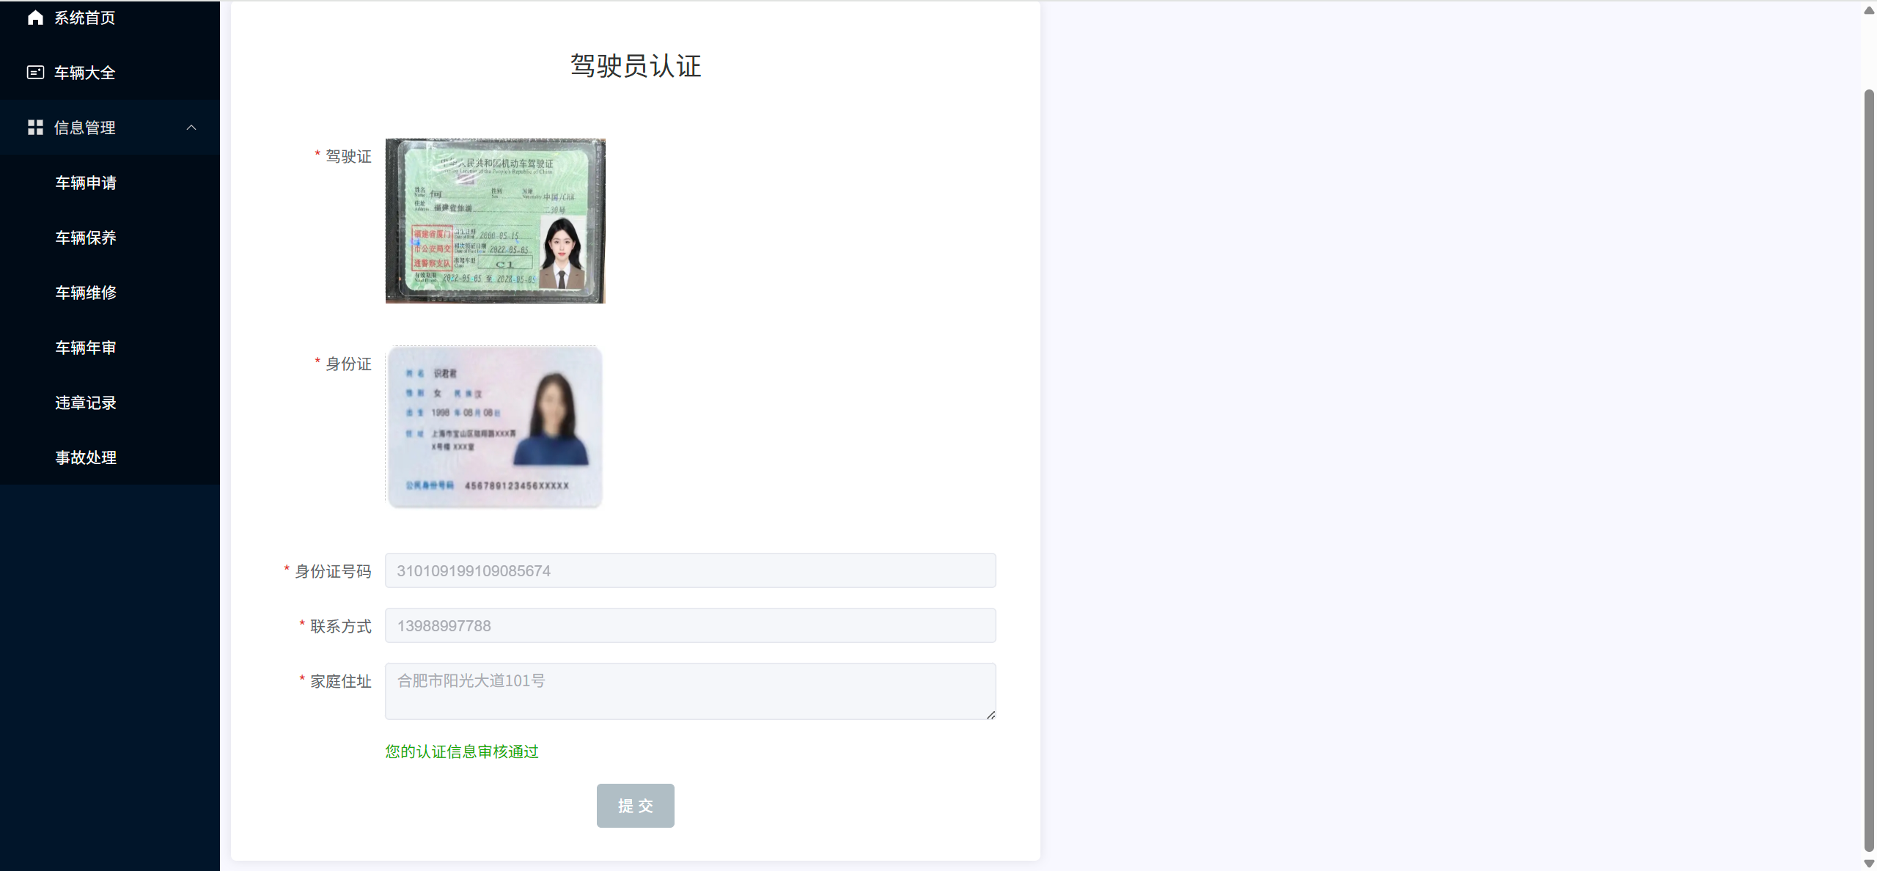Viewport: 1877px width, 871px height.
Task: Click the vertical scrollbar thumb
Action: (1869, 469)
